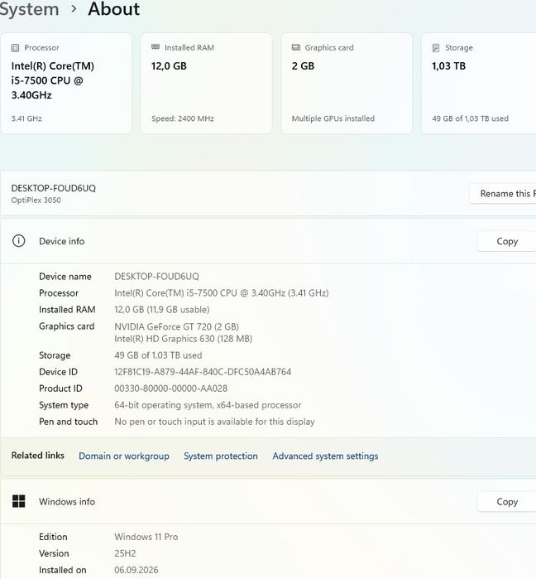
Task: Collapse the Windows info header
Action: coord(268,501)
